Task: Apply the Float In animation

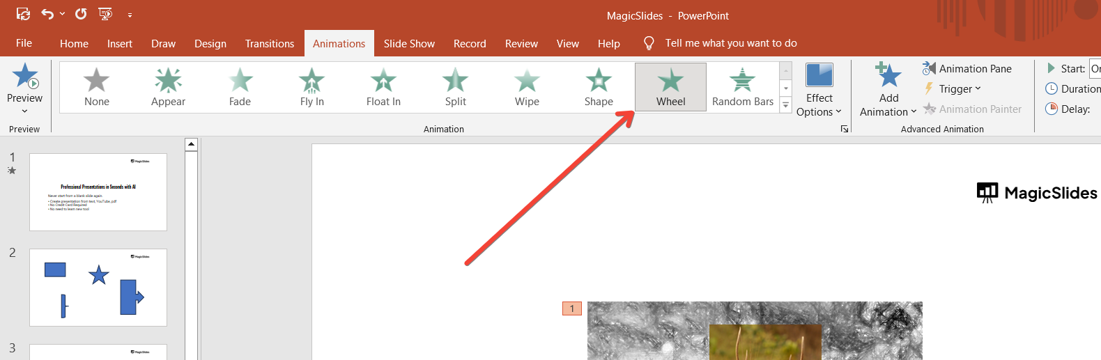Action: (x=383, y=87)
